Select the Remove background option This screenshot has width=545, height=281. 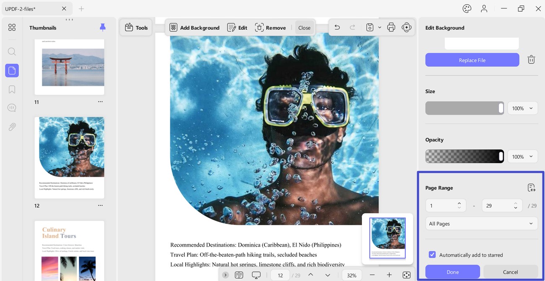coord(270,28)
